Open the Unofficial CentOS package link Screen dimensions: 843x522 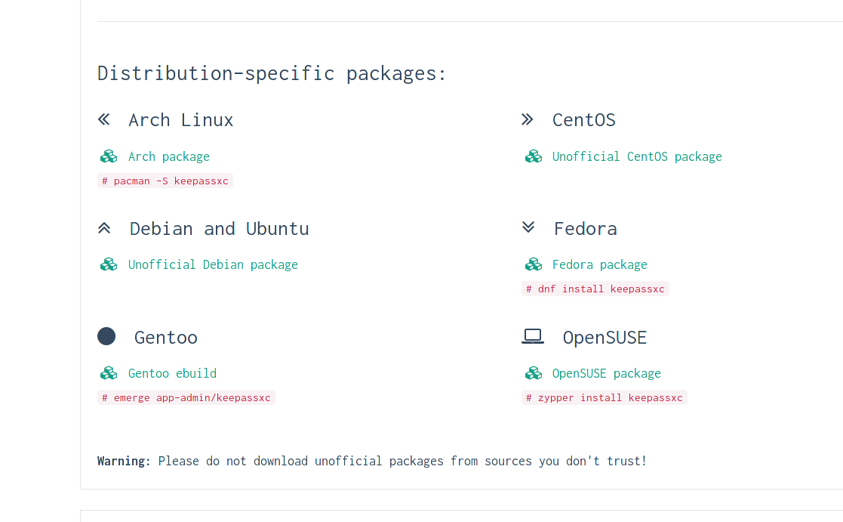click(x=636, y=156)
